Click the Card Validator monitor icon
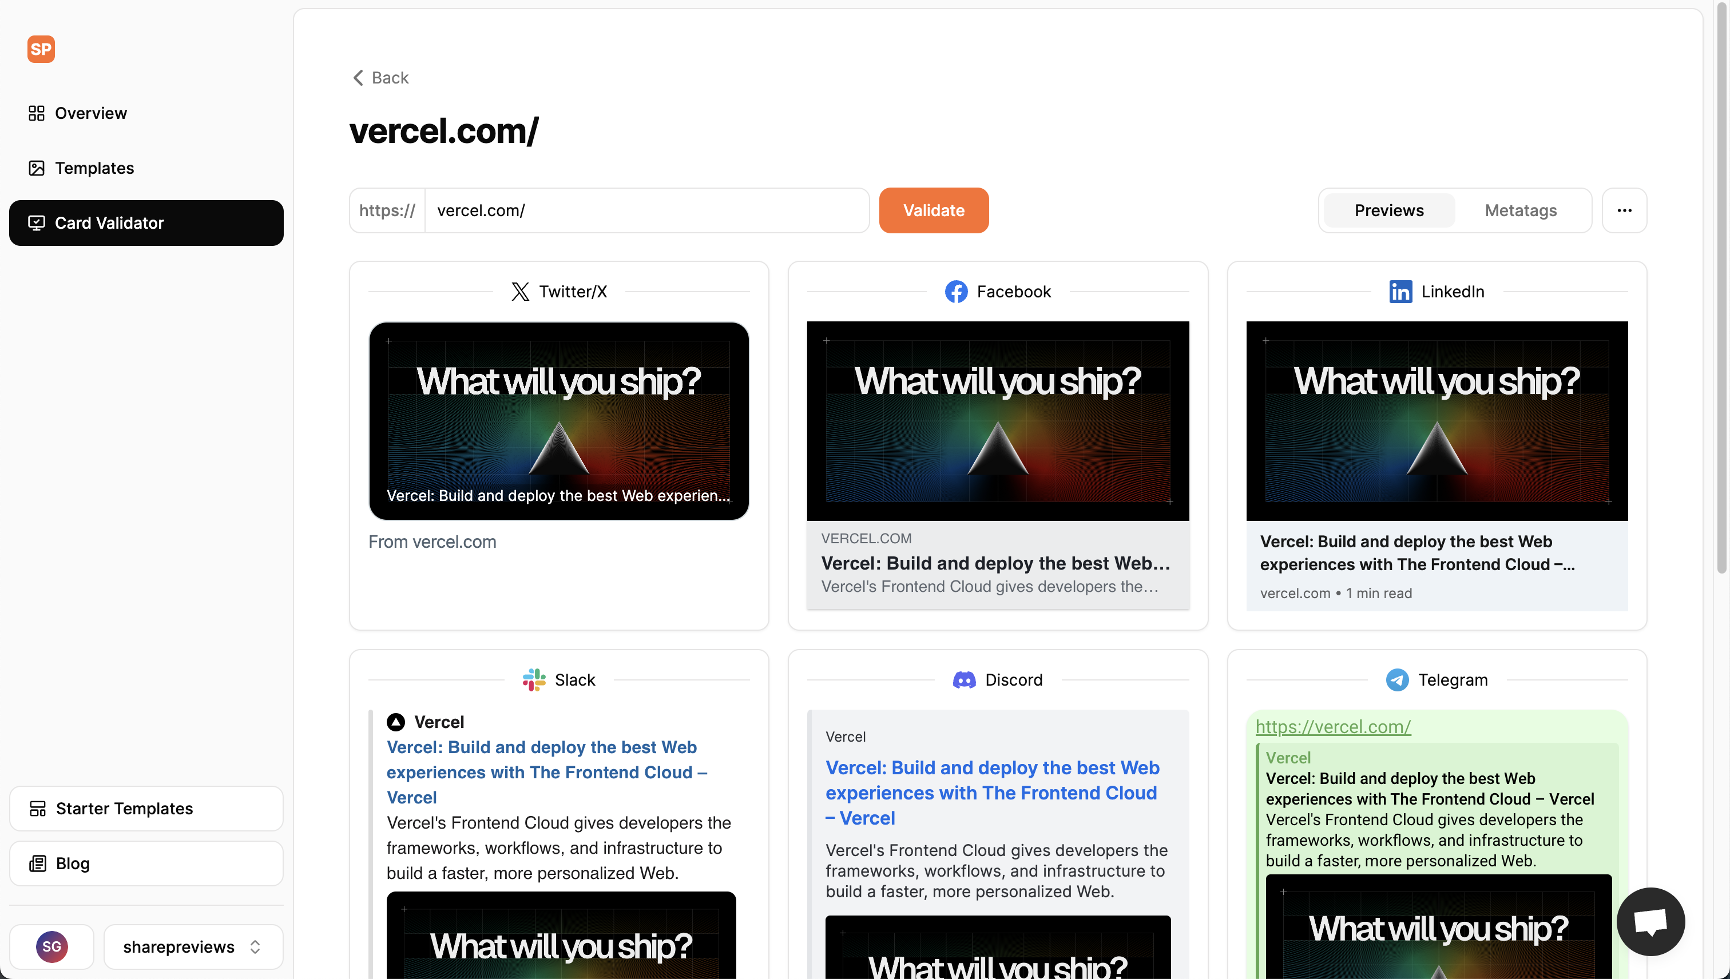Image resolution: width=1730 pixels, height=979 pixels. pyautogui.click(x=36, y=222)
